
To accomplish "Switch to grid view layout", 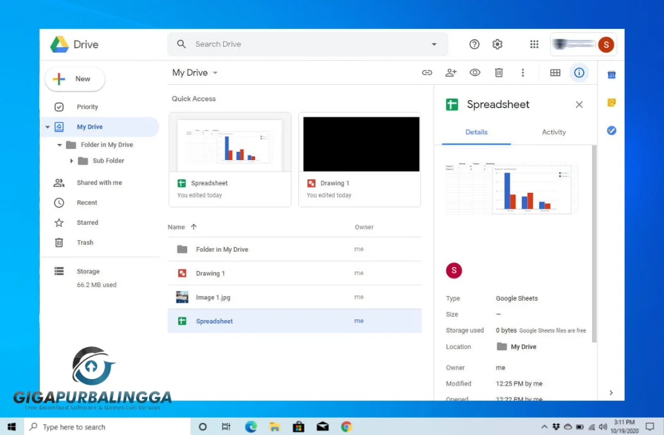I will (x=555, y=73).
